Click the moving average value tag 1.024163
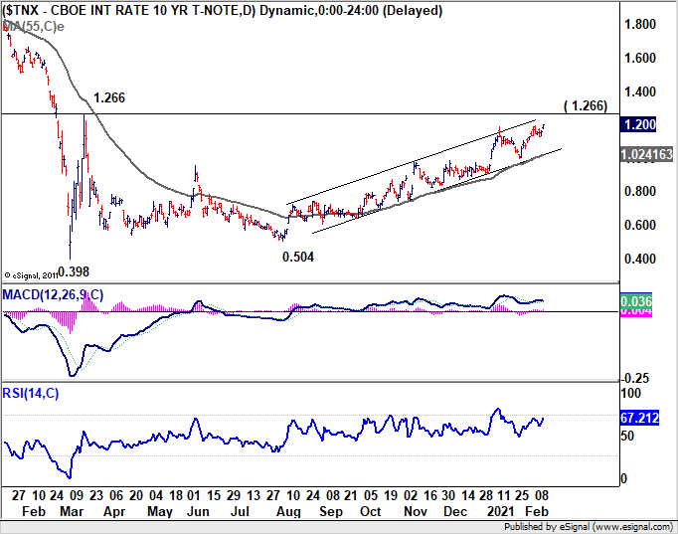The width and height of the screenshot is (678, 534). pyautogui.click(x=647, y=154)
